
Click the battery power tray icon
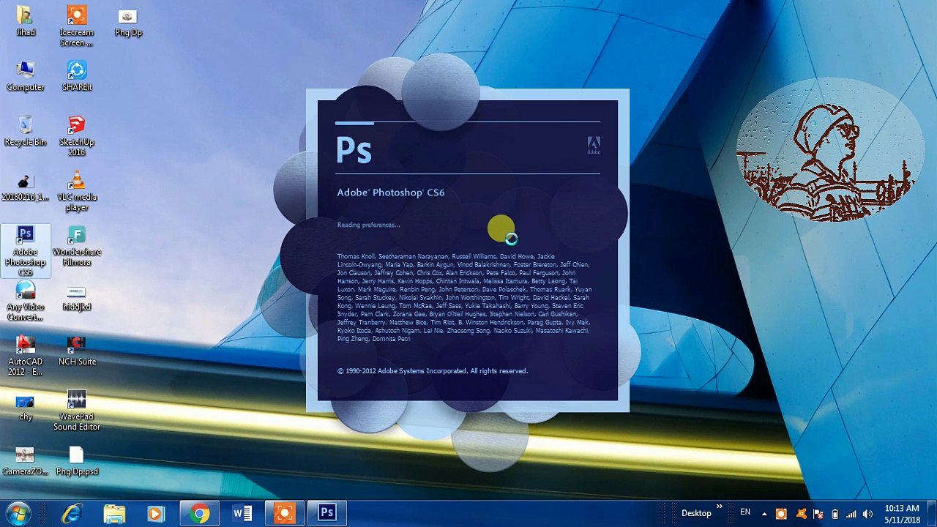pos(835,514)
